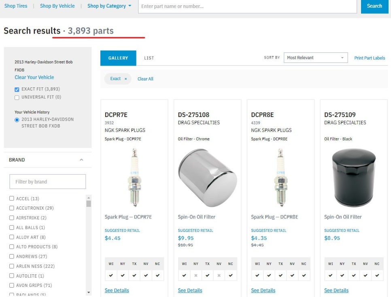Viewport: 391px width, 297px height.
Task: Open See Details for DS-275109
Action: 336,290
